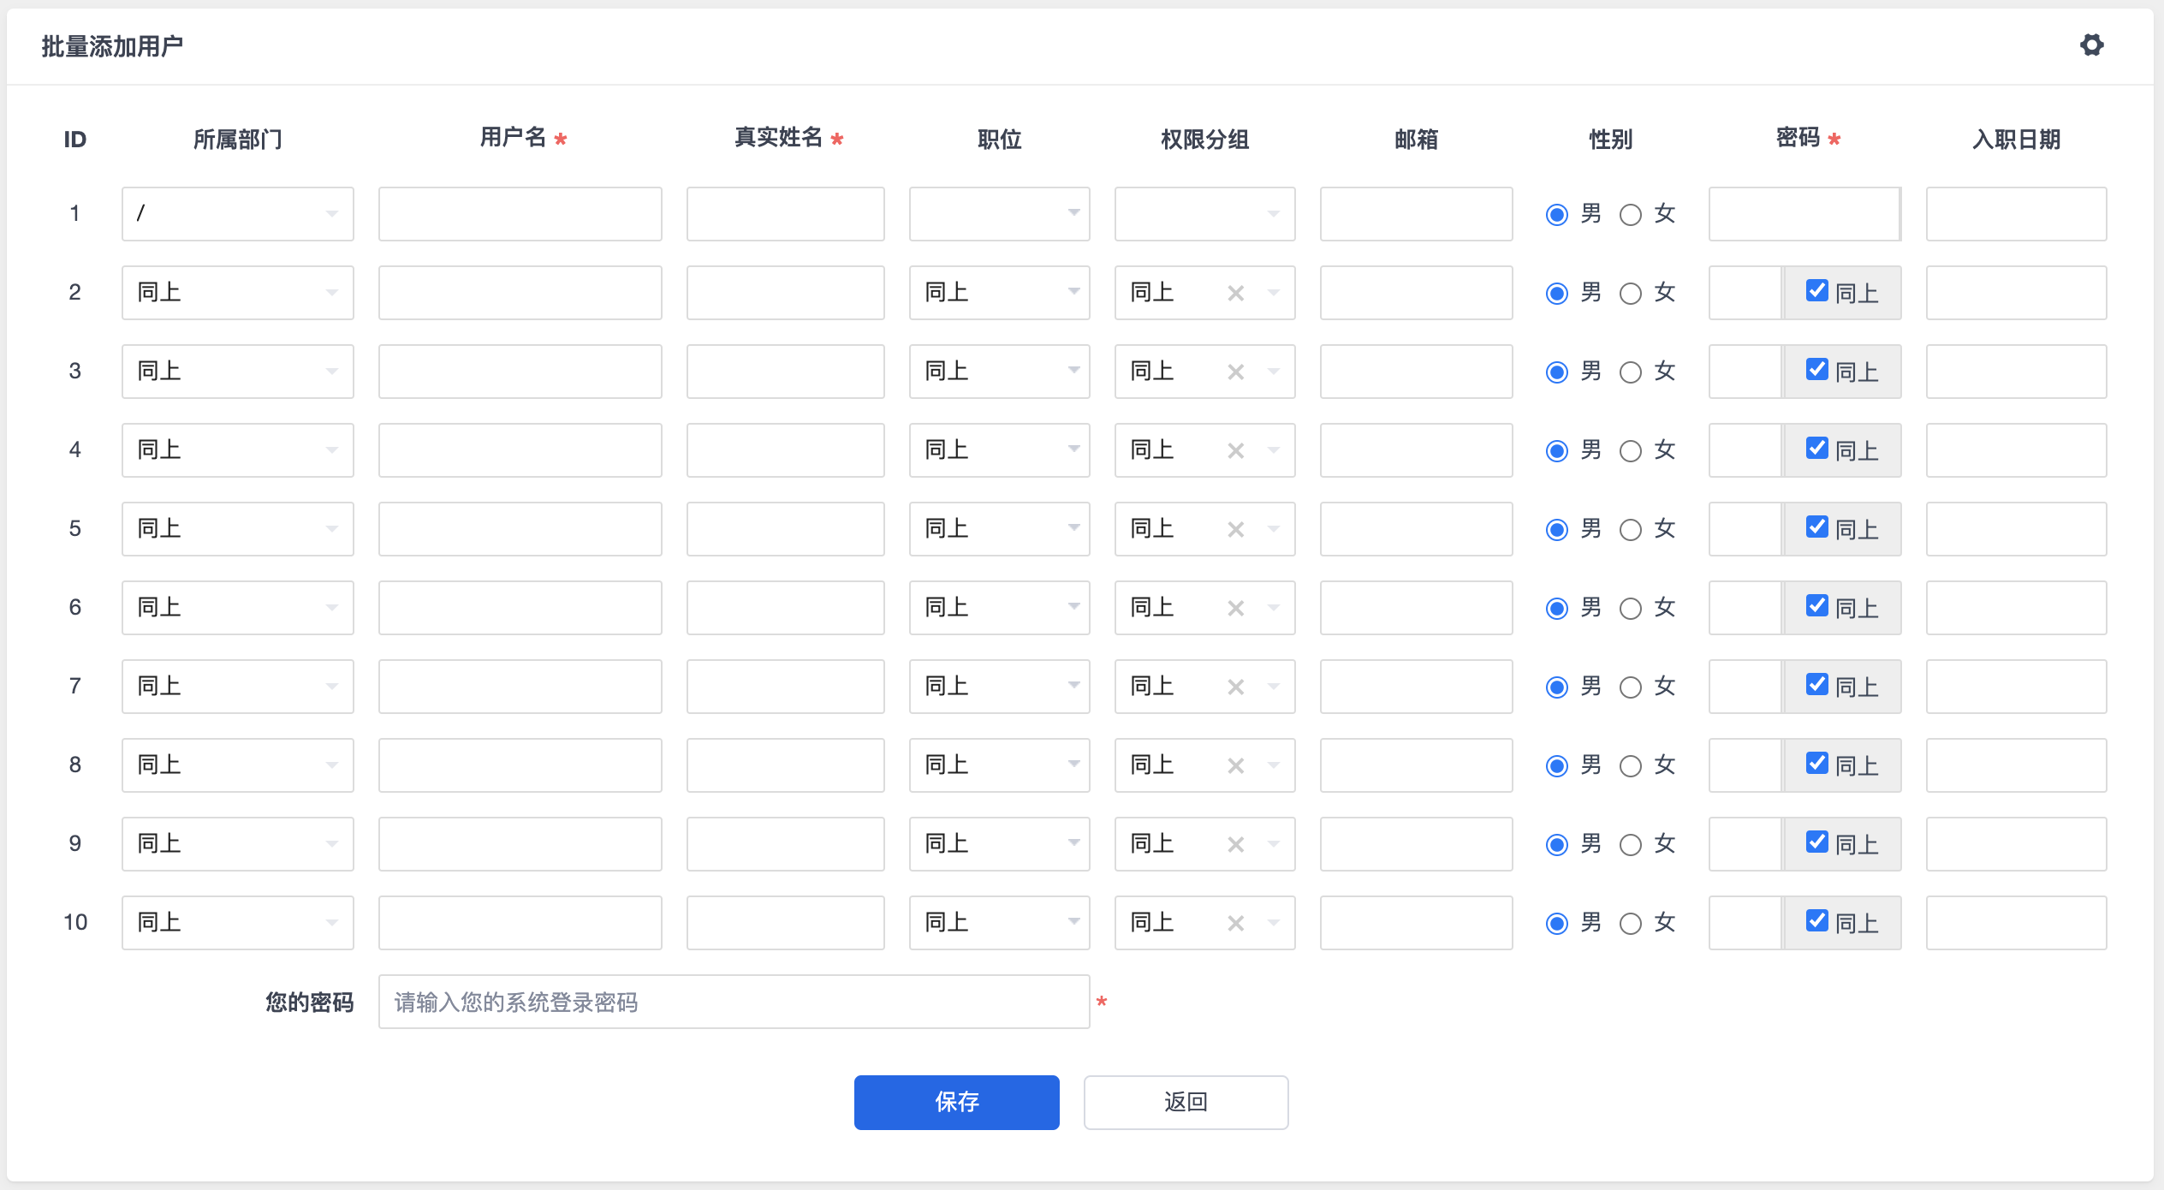Open permission group dropdown in row 1
The image size is (2164, 1190).
1204,214
